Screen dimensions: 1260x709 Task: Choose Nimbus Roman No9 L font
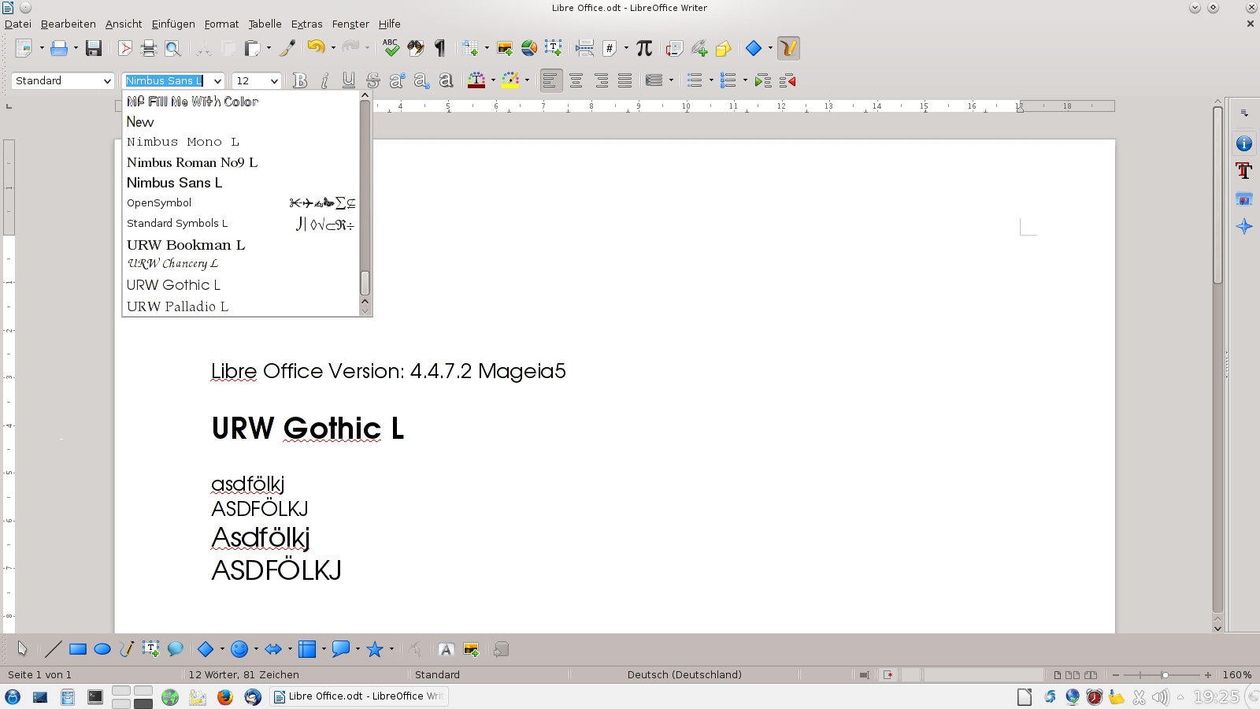tap(241, 162)
